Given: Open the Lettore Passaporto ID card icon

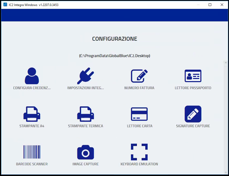Looking at the screenshot, I should click(x=193, y=76).
